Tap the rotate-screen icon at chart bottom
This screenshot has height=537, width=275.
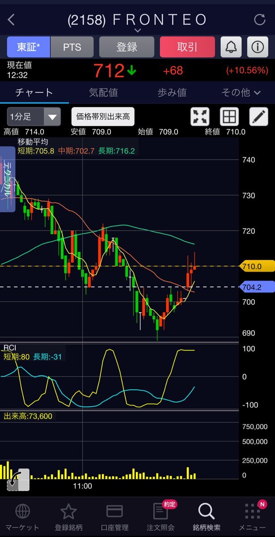click(18, 480)
